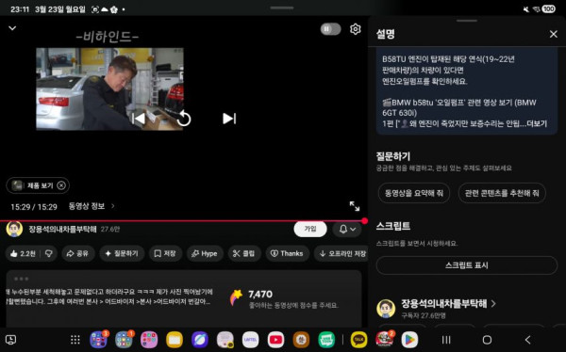Open the second app folder with badge 1
This screenshot has height=352, width=566.
coord(124,340)
